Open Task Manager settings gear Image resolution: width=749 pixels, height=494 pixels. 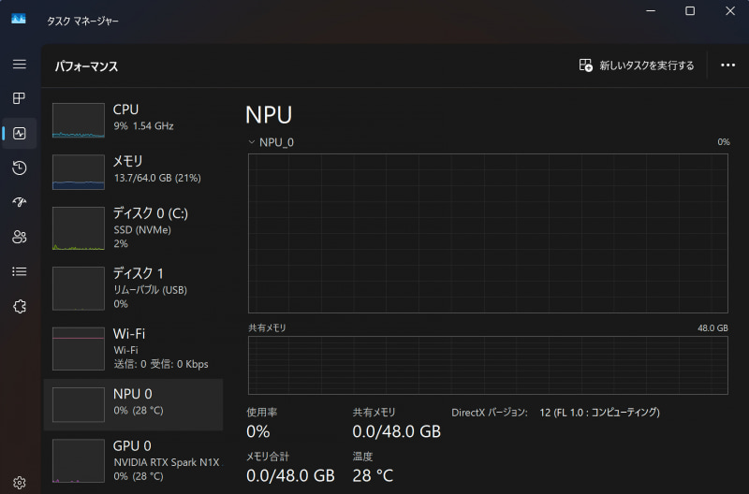[x=19, y=483]
